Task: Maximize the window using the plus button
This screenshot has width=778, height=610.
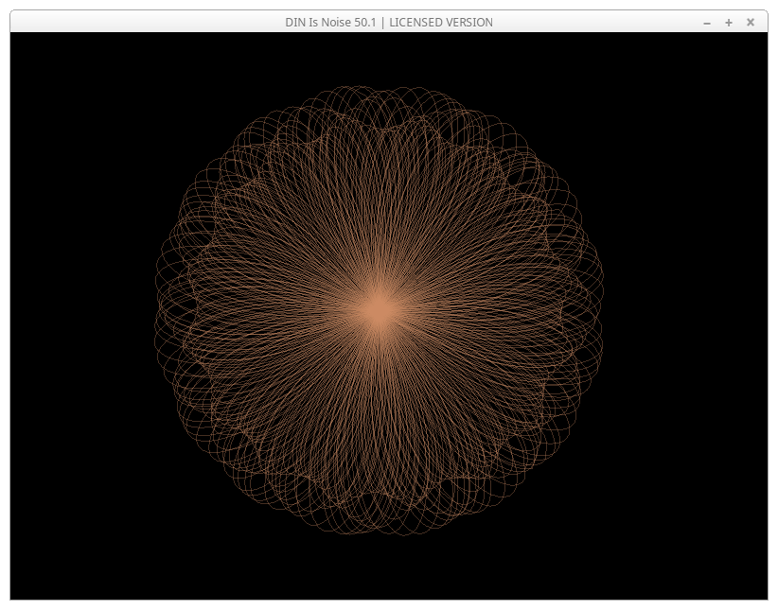Action: pos(729,22)
